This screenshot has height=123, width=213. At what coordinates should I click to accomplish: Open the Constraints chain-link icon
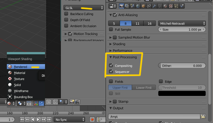(149, 6)
